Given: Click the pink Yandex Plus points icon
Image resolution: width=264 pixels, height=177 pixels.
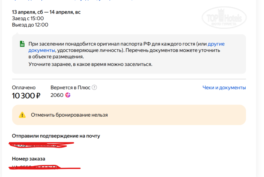Looking at the screenshot, I should pyautogui.click(x=68, y=95).
